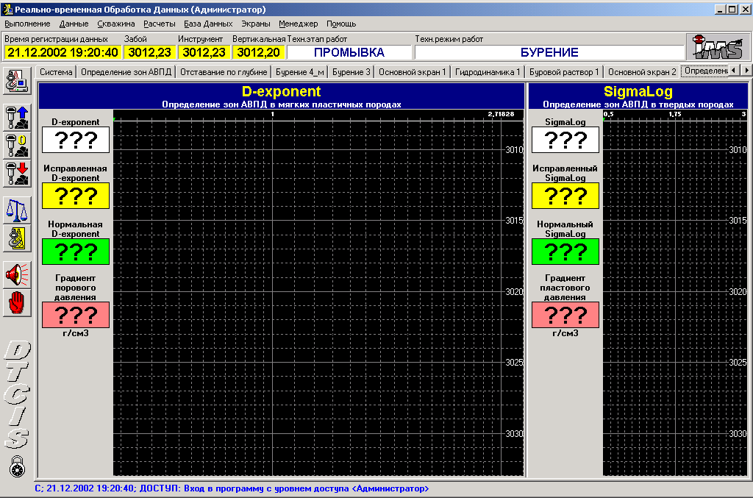Click the ПРОМЫВКА work stage field
The image size is (753, 498).
pyautogui.click(x=349, y=52)
